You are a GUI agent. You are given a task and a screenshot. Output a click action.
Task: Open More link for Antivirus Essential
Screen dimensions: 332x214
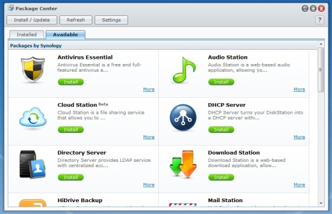click(x=149, y=90)
